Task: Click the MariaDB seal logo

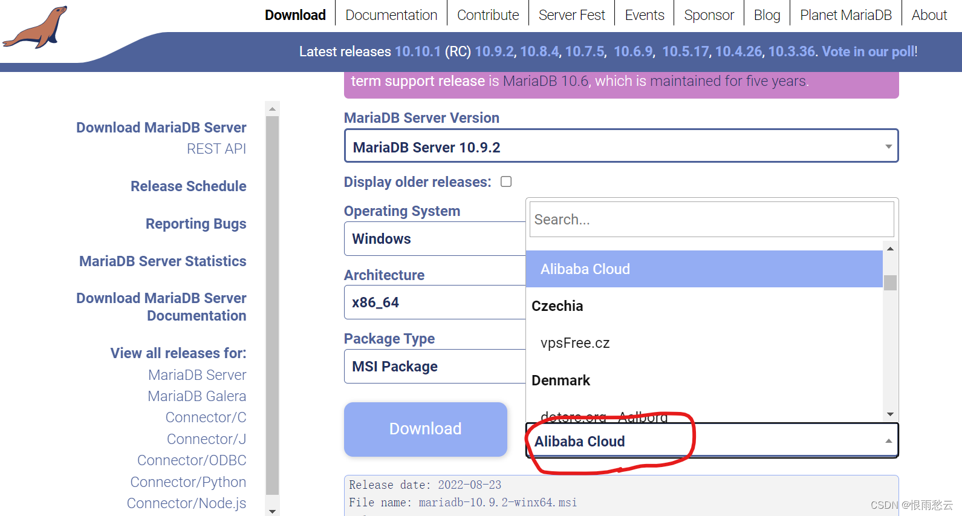Action: coord(35,27)
